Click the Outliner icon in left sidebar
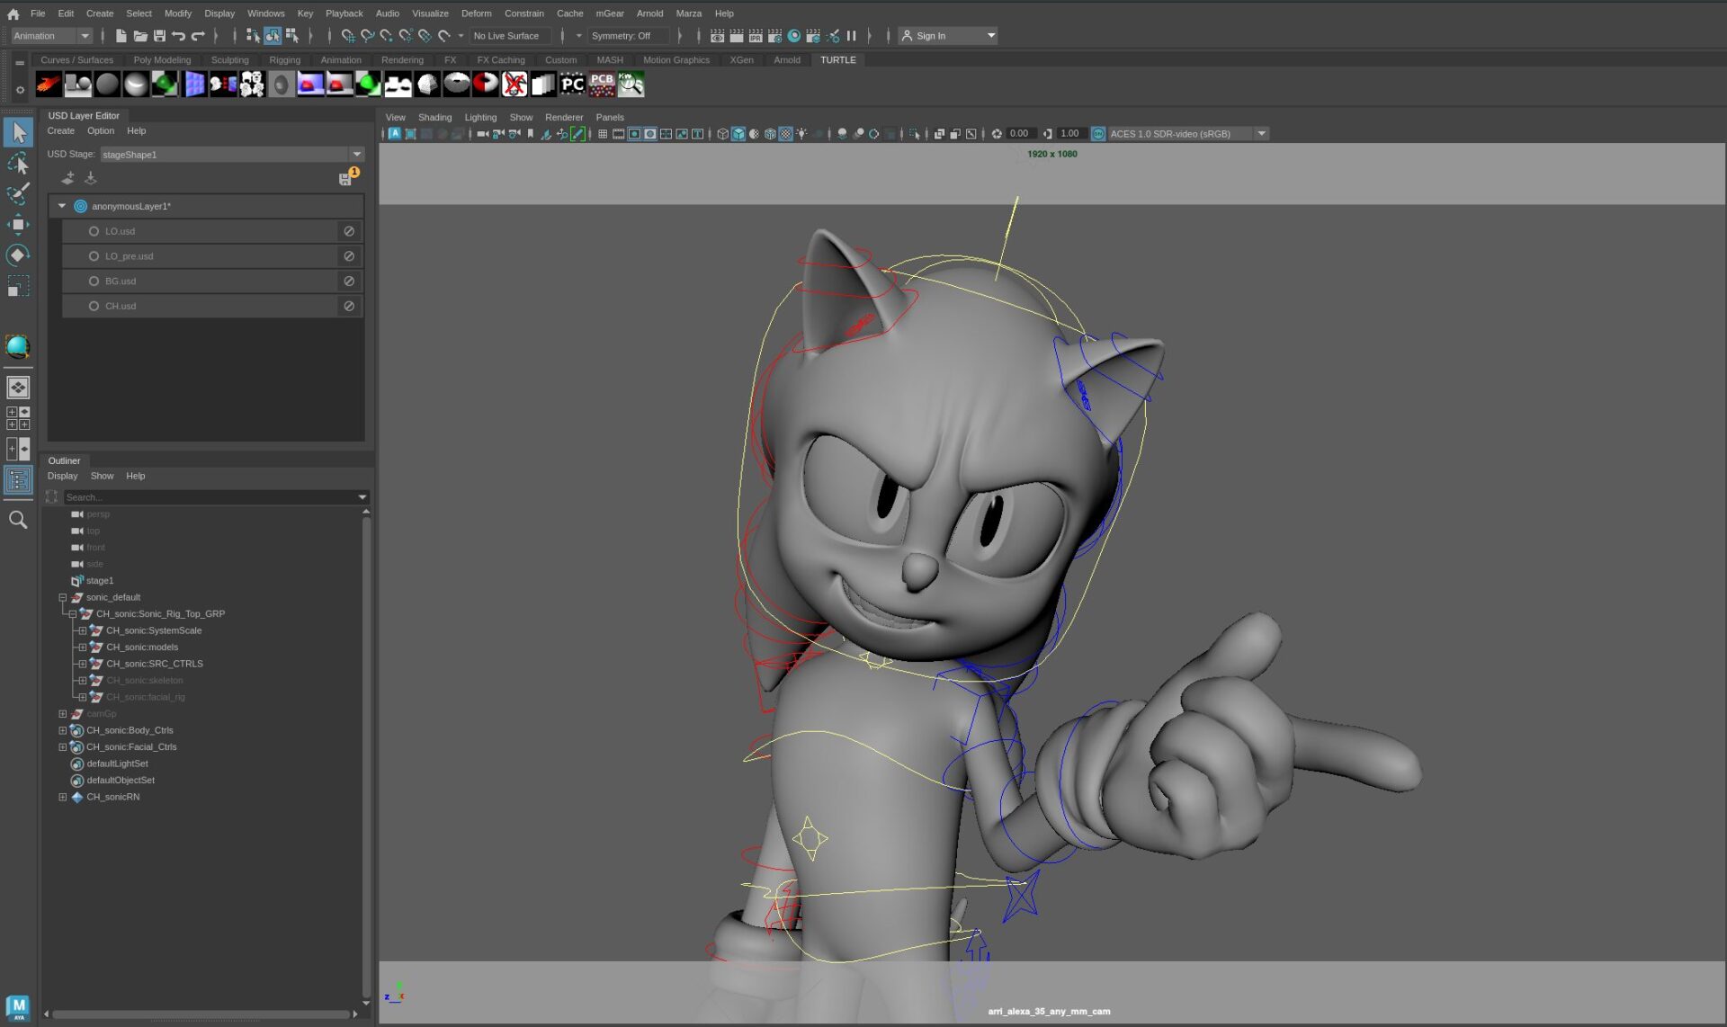 tap(18, 479)
